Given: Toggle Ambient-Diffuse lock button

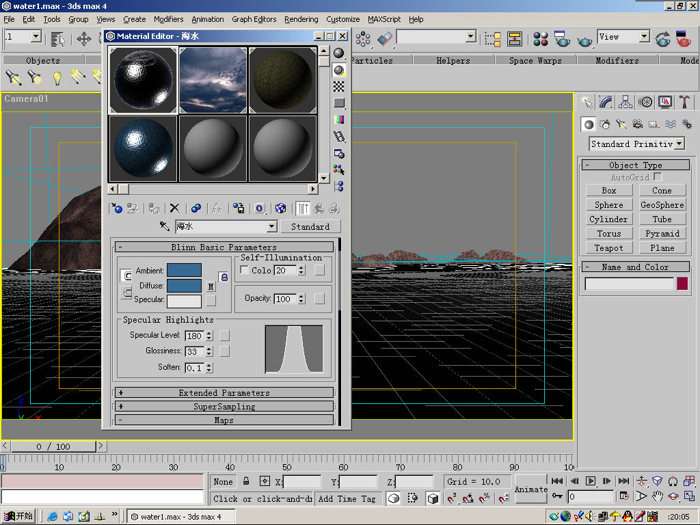Looking at the screenshot, I should pyautogui.click(x=224, y=278).
